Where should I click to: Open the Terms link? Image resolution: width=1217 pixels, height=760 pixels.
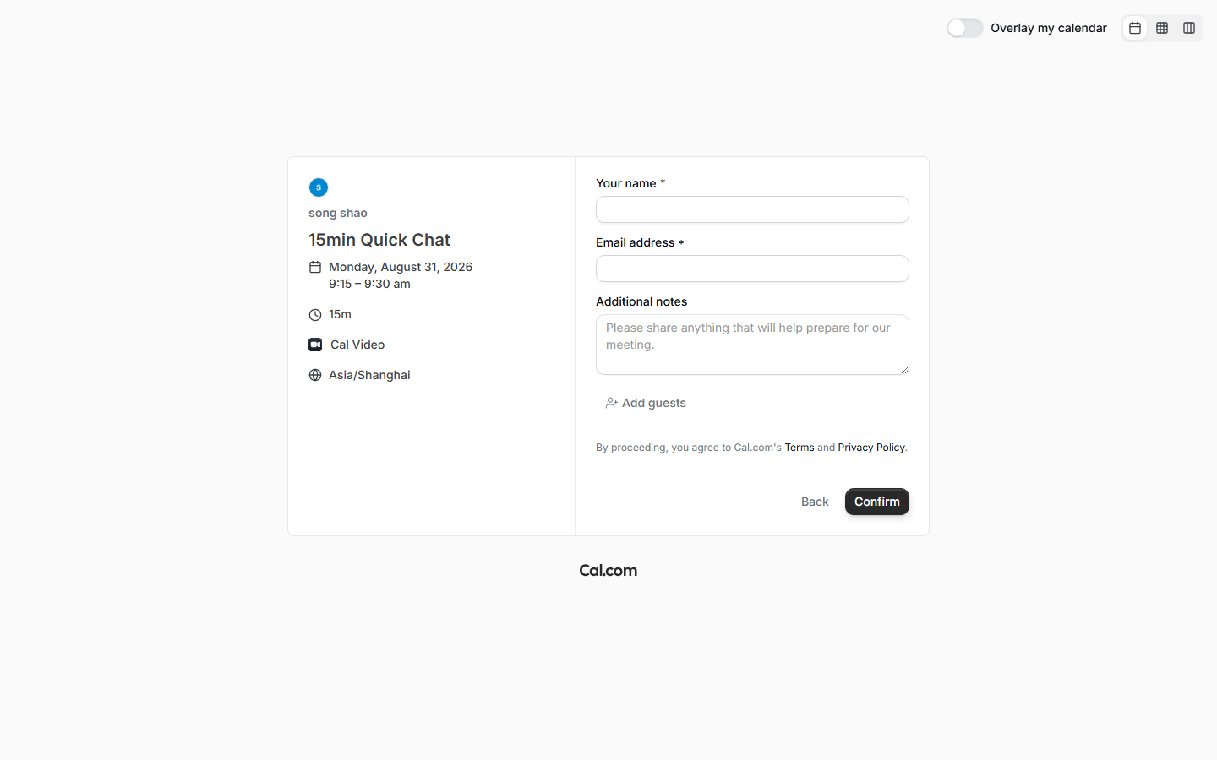tap(800, 448)
